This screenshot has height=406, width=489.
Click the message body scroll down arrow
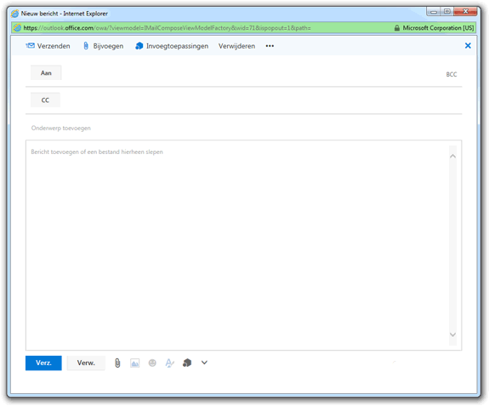[452, 335]
